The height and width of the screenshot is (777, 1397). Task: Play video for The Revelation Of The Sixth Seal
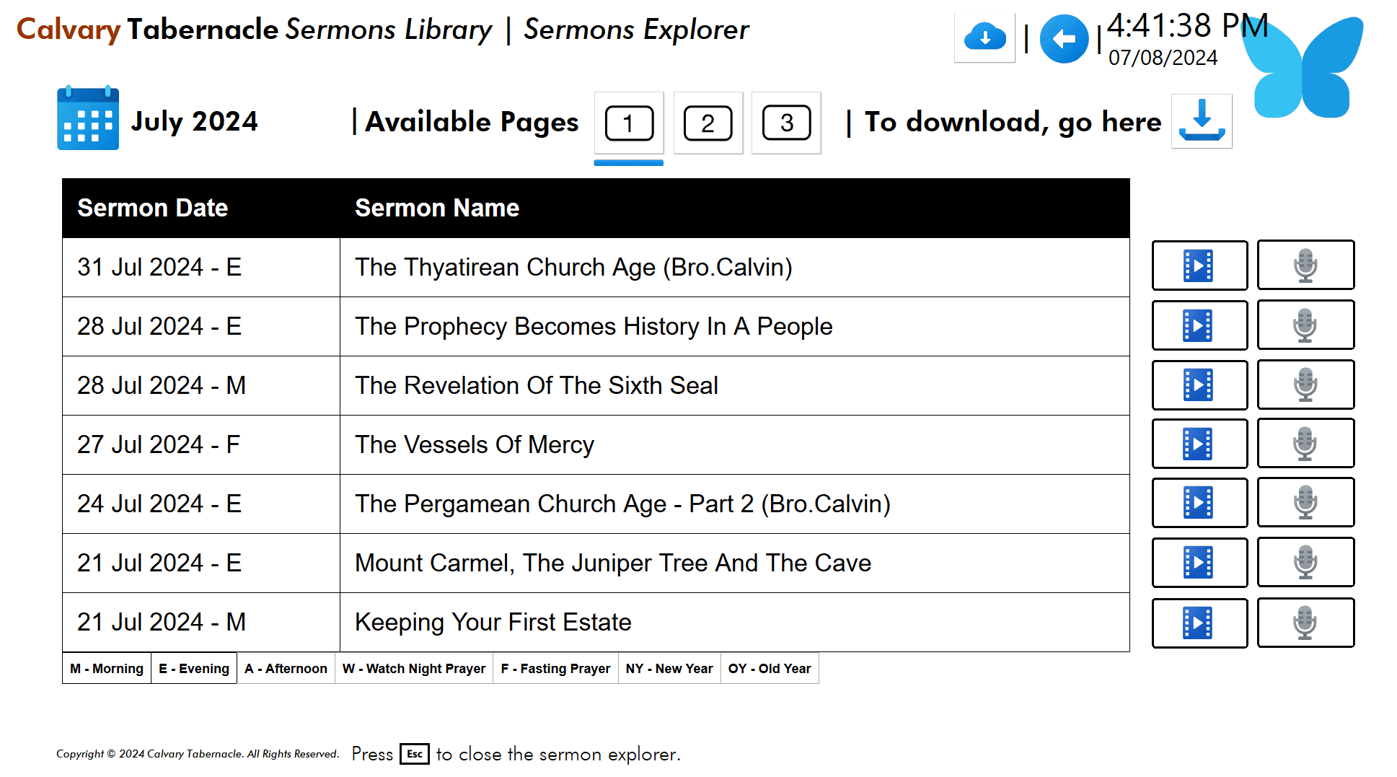(x=1199, y=385)
